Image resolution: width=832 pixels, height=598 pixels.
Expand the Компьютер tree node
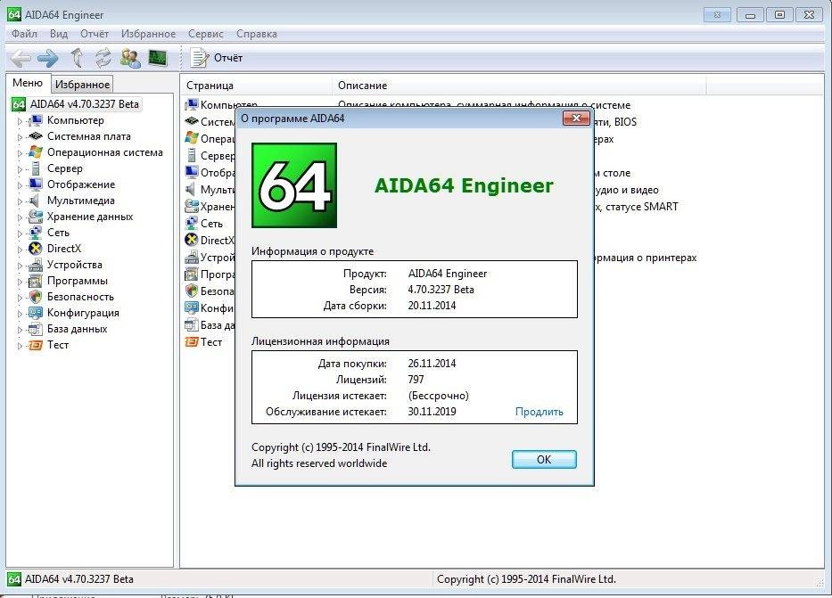(x=21, y=121)
